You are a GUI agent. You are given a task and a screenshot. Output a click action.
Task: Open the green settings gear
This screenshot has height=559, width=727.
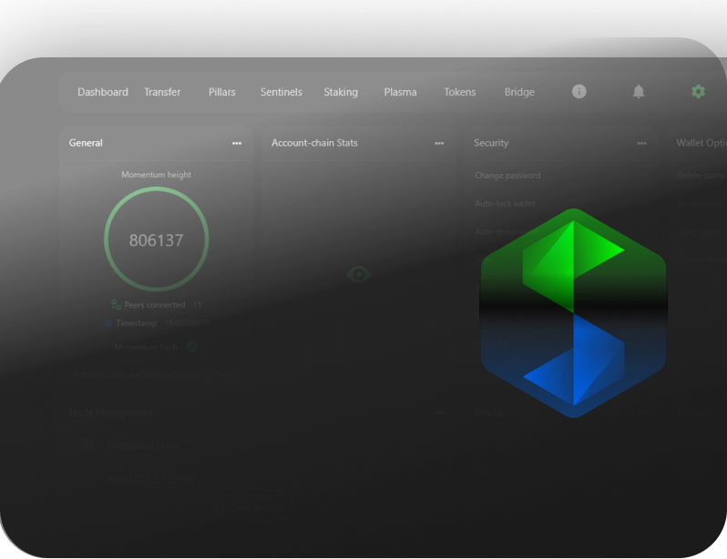(x=698, y=92)
